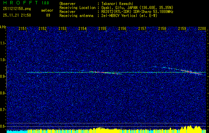Click the 2157 time marker
209x133 pixels.
tap(142, 29)
